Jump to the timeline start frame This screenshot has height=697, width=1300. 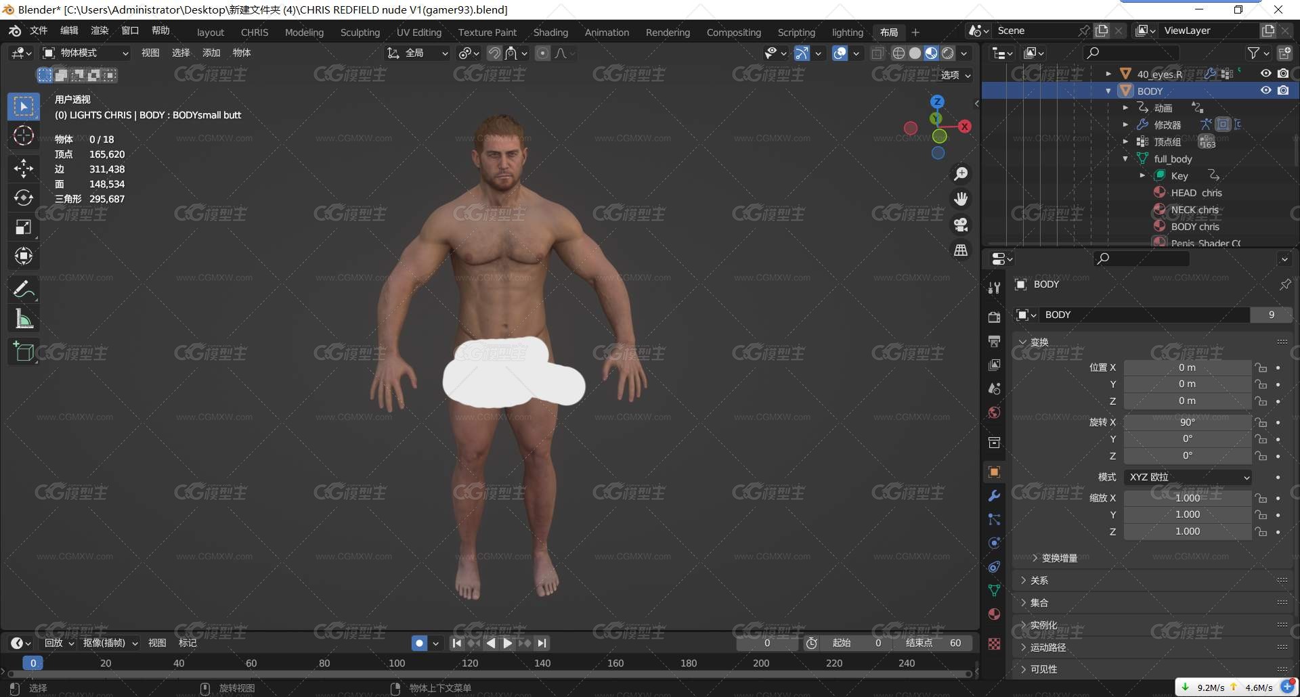click(457, 643)
